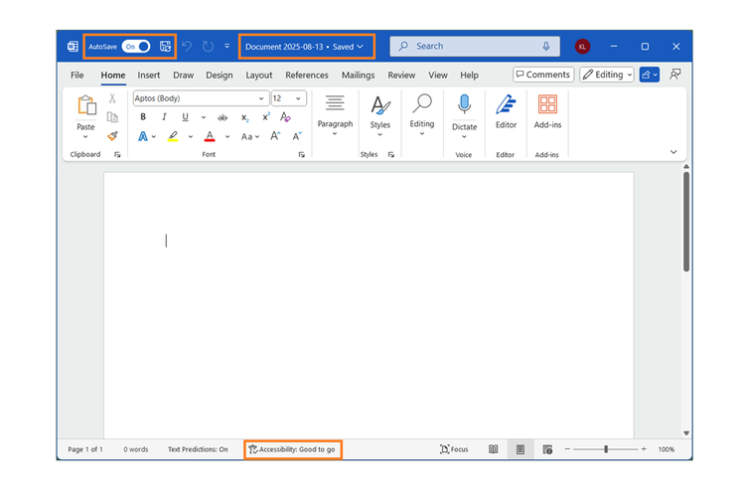
Task: Switch to the Insert tab
Action: coord(149,76)
